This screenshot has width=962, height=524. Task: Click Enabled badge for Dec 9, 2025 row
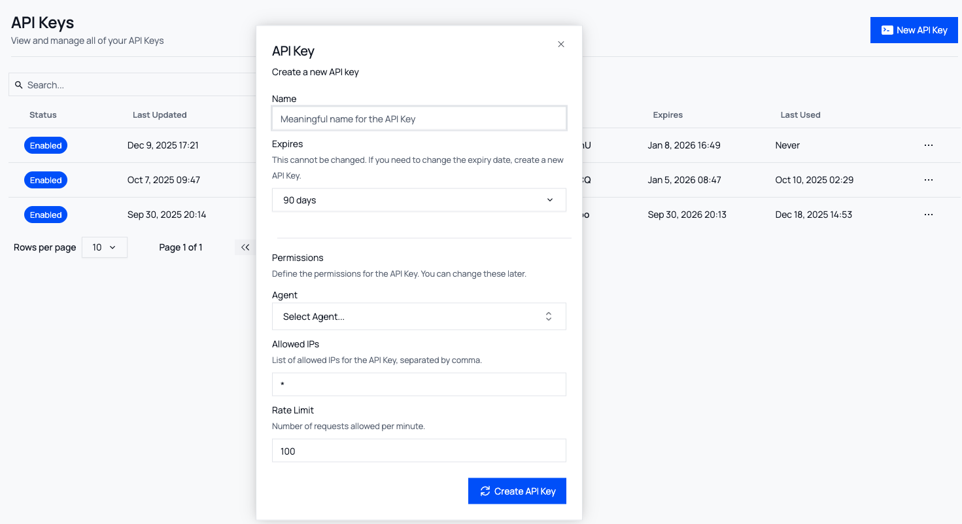tap(46, 145)
